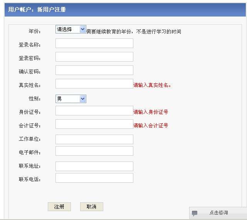Focus the 联系电话 phone number field
The height and width of the screenshot is (220, 247).
[x=94, y=178]
